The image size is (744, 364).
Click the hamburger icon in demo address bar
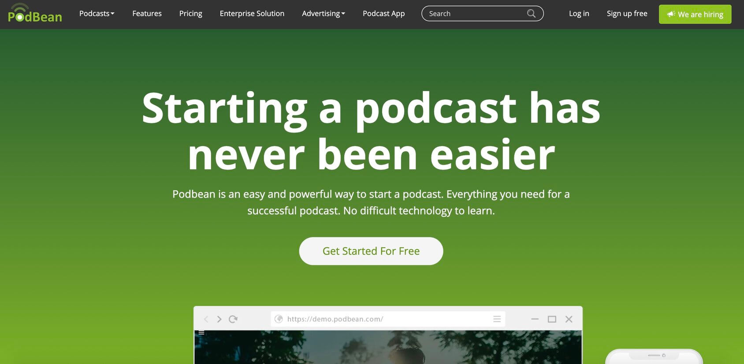pos(497,319)
